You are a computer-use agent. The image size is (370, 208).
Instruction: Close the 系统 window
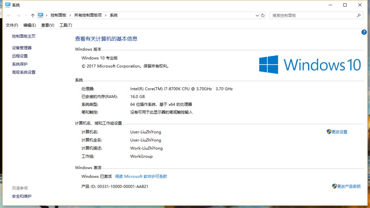(360, 5)
